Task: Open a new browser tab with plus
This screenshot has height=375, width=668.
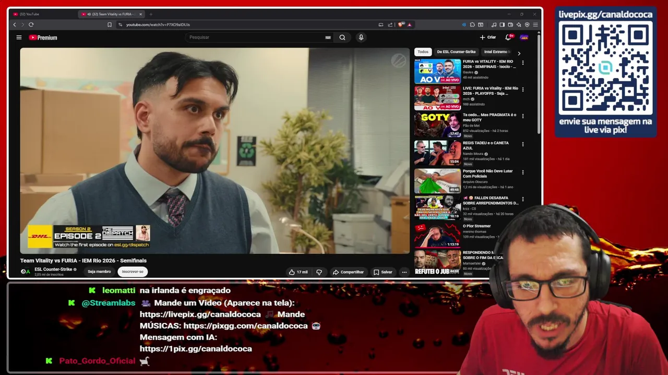Action: pyautogui.click(x=151, y=14)
